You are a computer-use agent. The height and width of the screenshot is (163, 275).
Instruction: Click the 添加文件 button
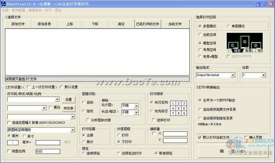[x=18, y=24]
